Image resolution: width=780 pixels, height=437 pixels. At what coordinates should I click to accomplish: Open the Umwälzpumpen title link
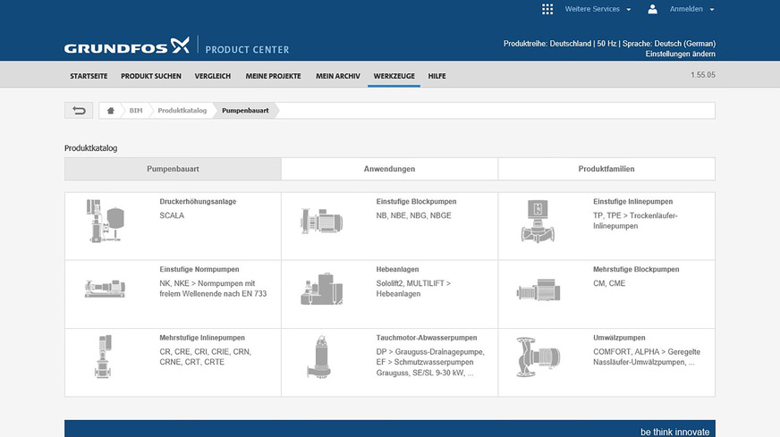[619, 338]
